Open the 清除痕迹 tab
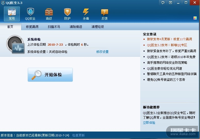200x139 pixels. [76, 27]
